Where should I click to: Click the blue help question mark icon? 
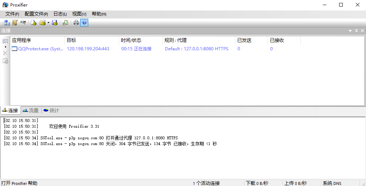click(84, 22)
